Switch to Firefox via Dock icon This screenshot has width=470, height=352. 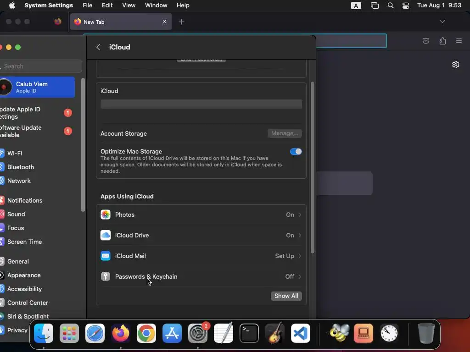121,333
